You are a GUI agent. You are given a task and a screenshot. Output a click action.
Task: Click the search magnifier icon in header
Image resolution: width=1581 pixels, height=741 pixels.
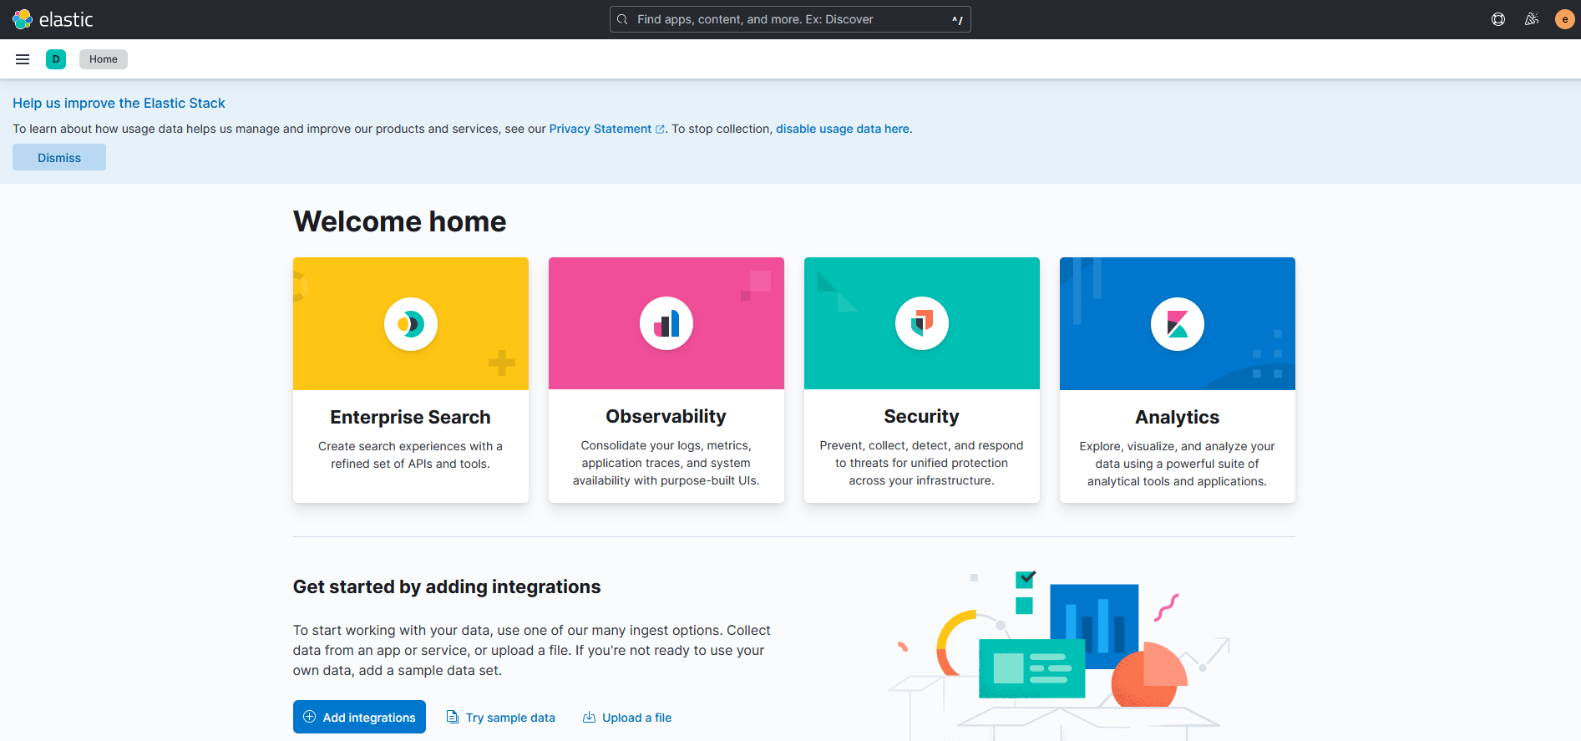point(622,19)
